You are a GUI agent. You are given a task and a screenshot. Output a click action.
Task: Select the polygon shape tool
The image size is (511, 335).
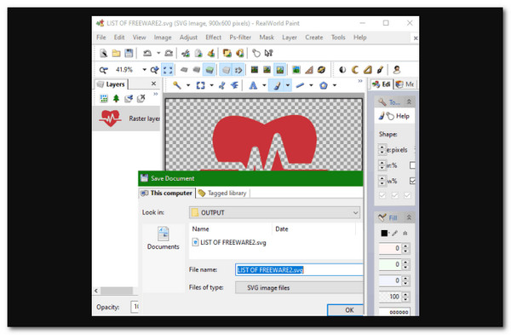tap(324, 85)
